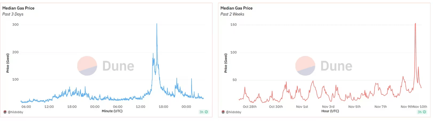Click the hildobby avatar under the 2-week chart

pyautogui.click(x=223, y=112)
